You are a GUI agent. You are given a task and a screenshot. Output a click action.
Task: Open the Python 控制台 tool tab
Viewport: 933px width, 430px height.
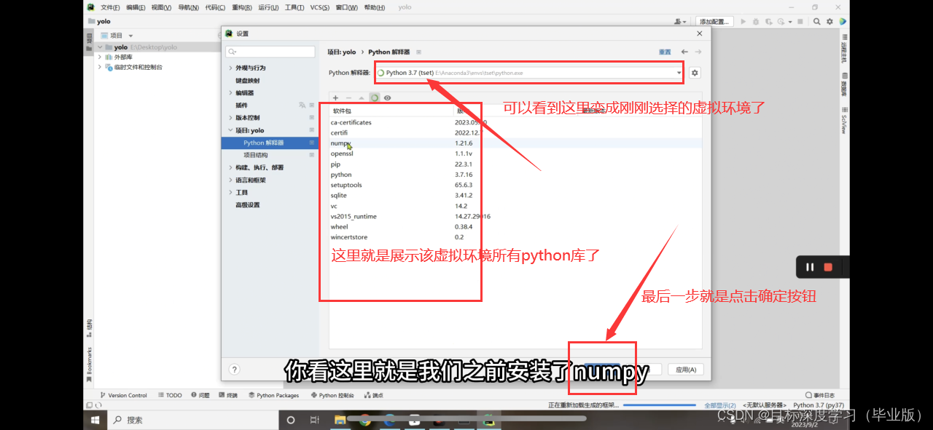332,395
